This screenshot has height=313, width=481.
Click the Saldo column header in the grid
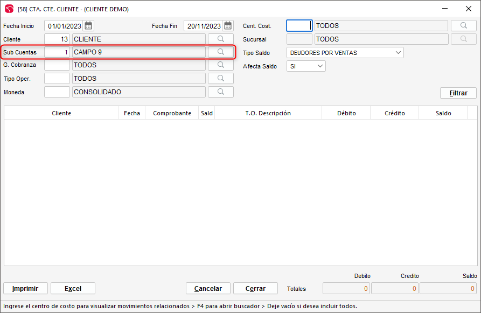(x=443, y=113)
